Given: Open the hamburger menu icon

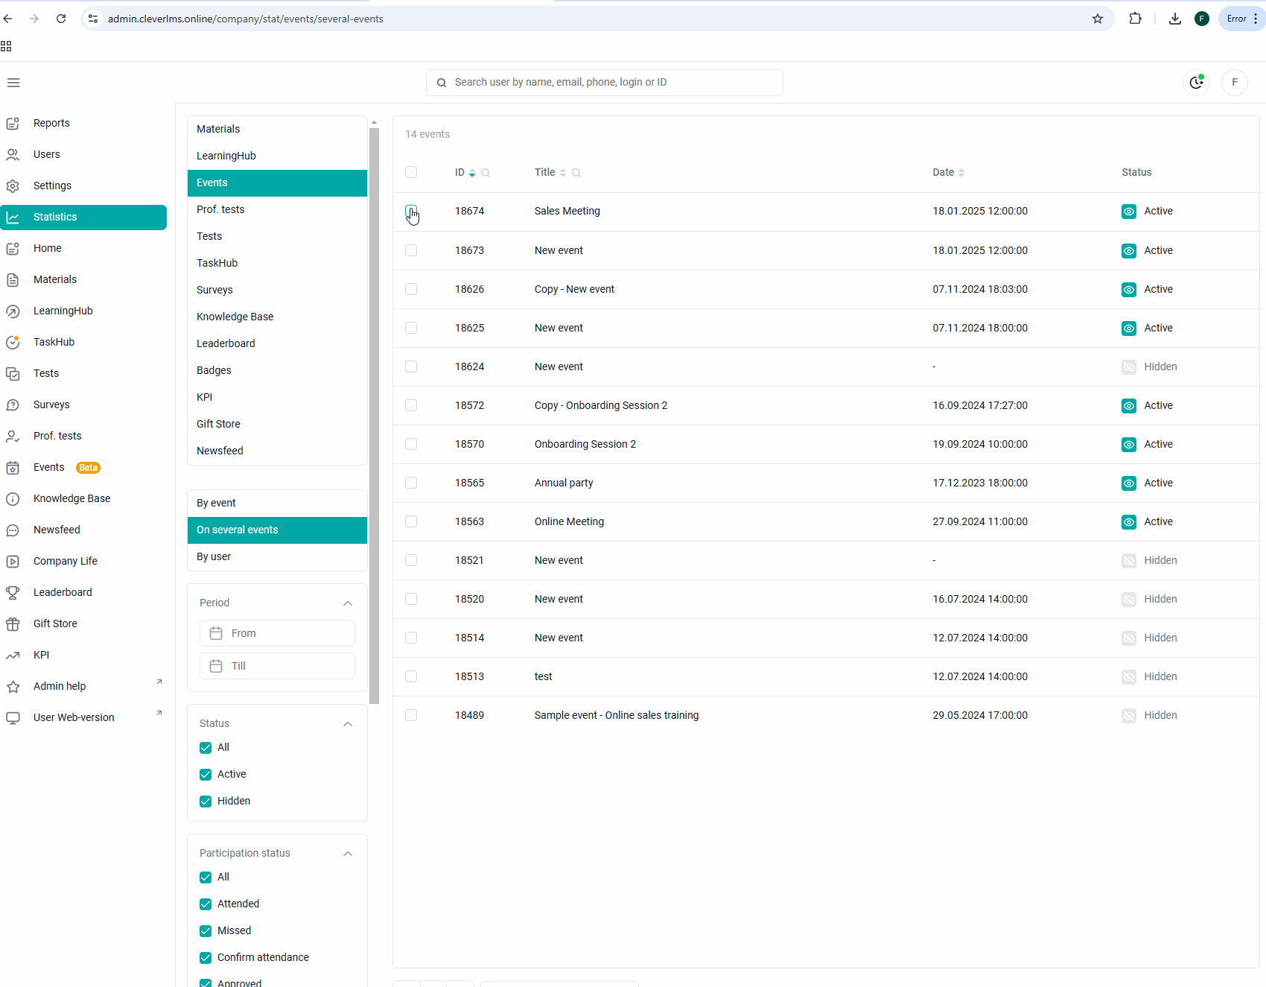Looking at the screenshot, I should pos(13,83).
